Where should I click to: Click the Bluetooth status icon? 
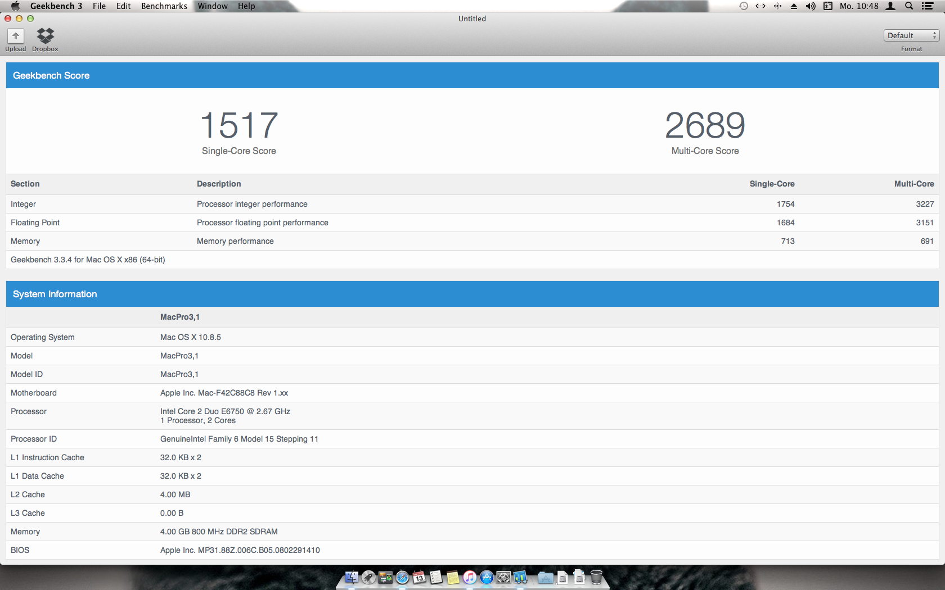tap(777, 6)
